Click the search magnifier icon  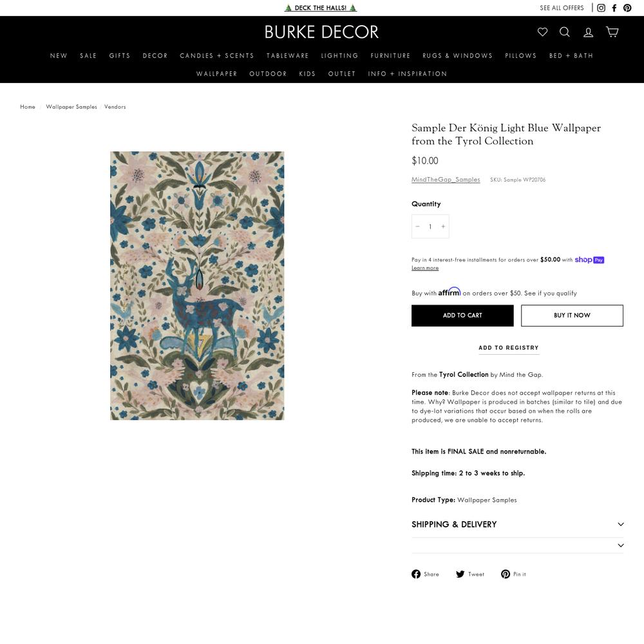click(565, 32)
